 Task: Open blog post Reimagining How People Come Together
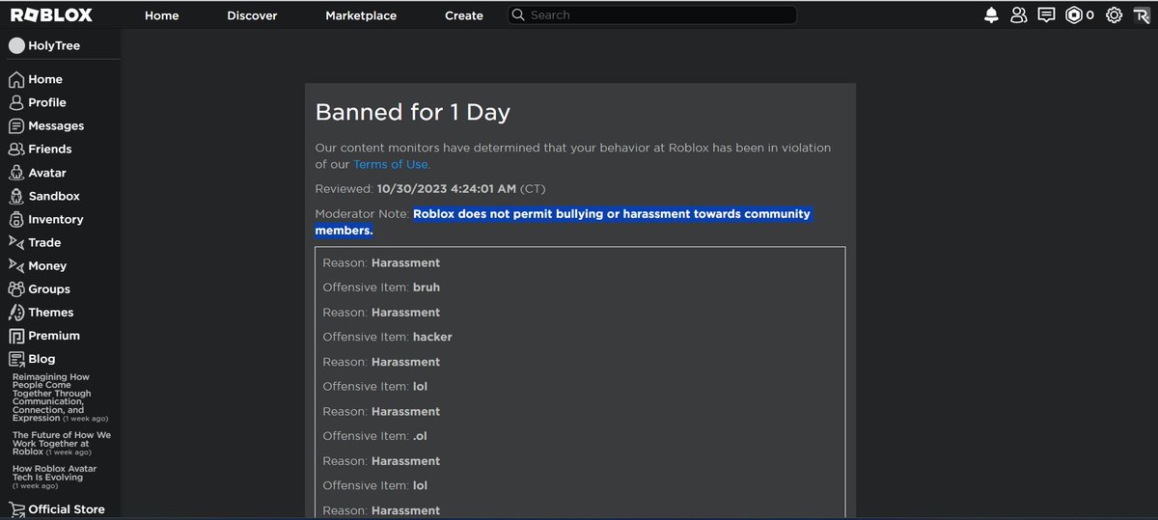click(x=60, y=397)
